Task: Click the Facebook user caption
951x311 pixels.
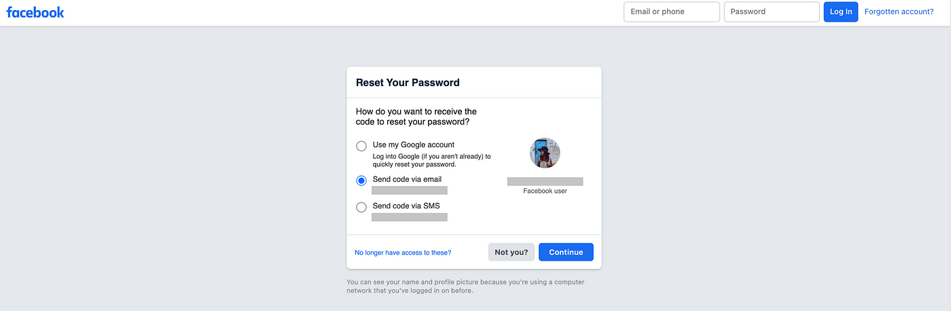Action: click(x=545, y=191)
